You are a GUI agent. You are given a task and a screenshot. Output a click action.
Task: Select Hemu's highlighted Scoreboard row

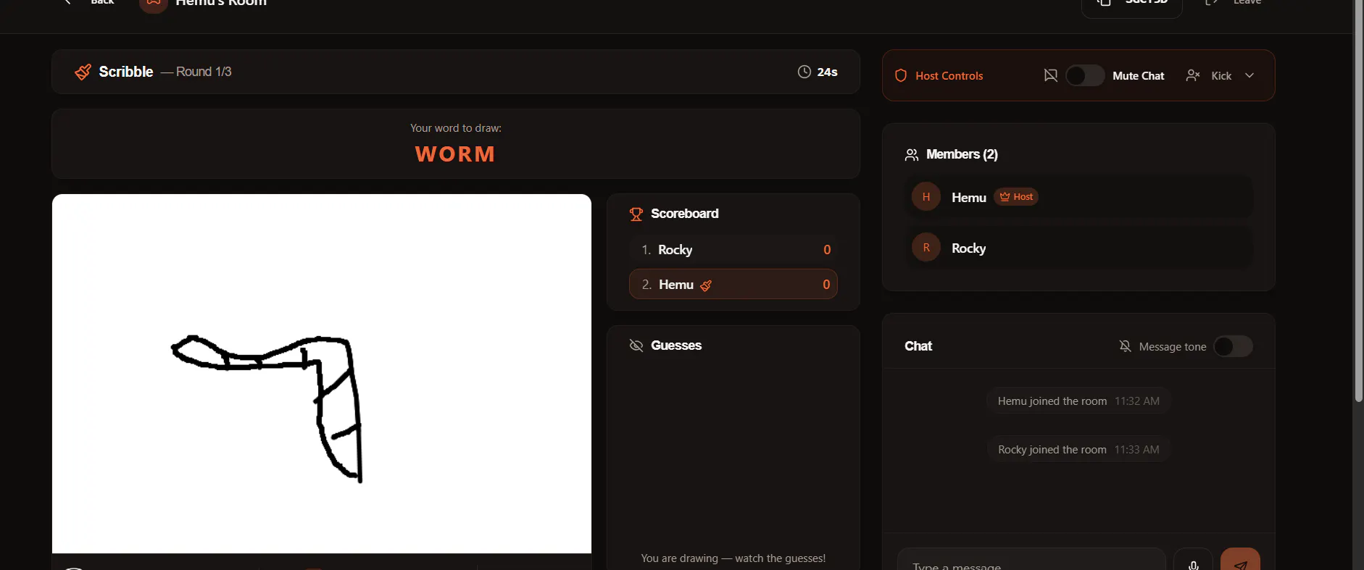click(x=733, y=285)
